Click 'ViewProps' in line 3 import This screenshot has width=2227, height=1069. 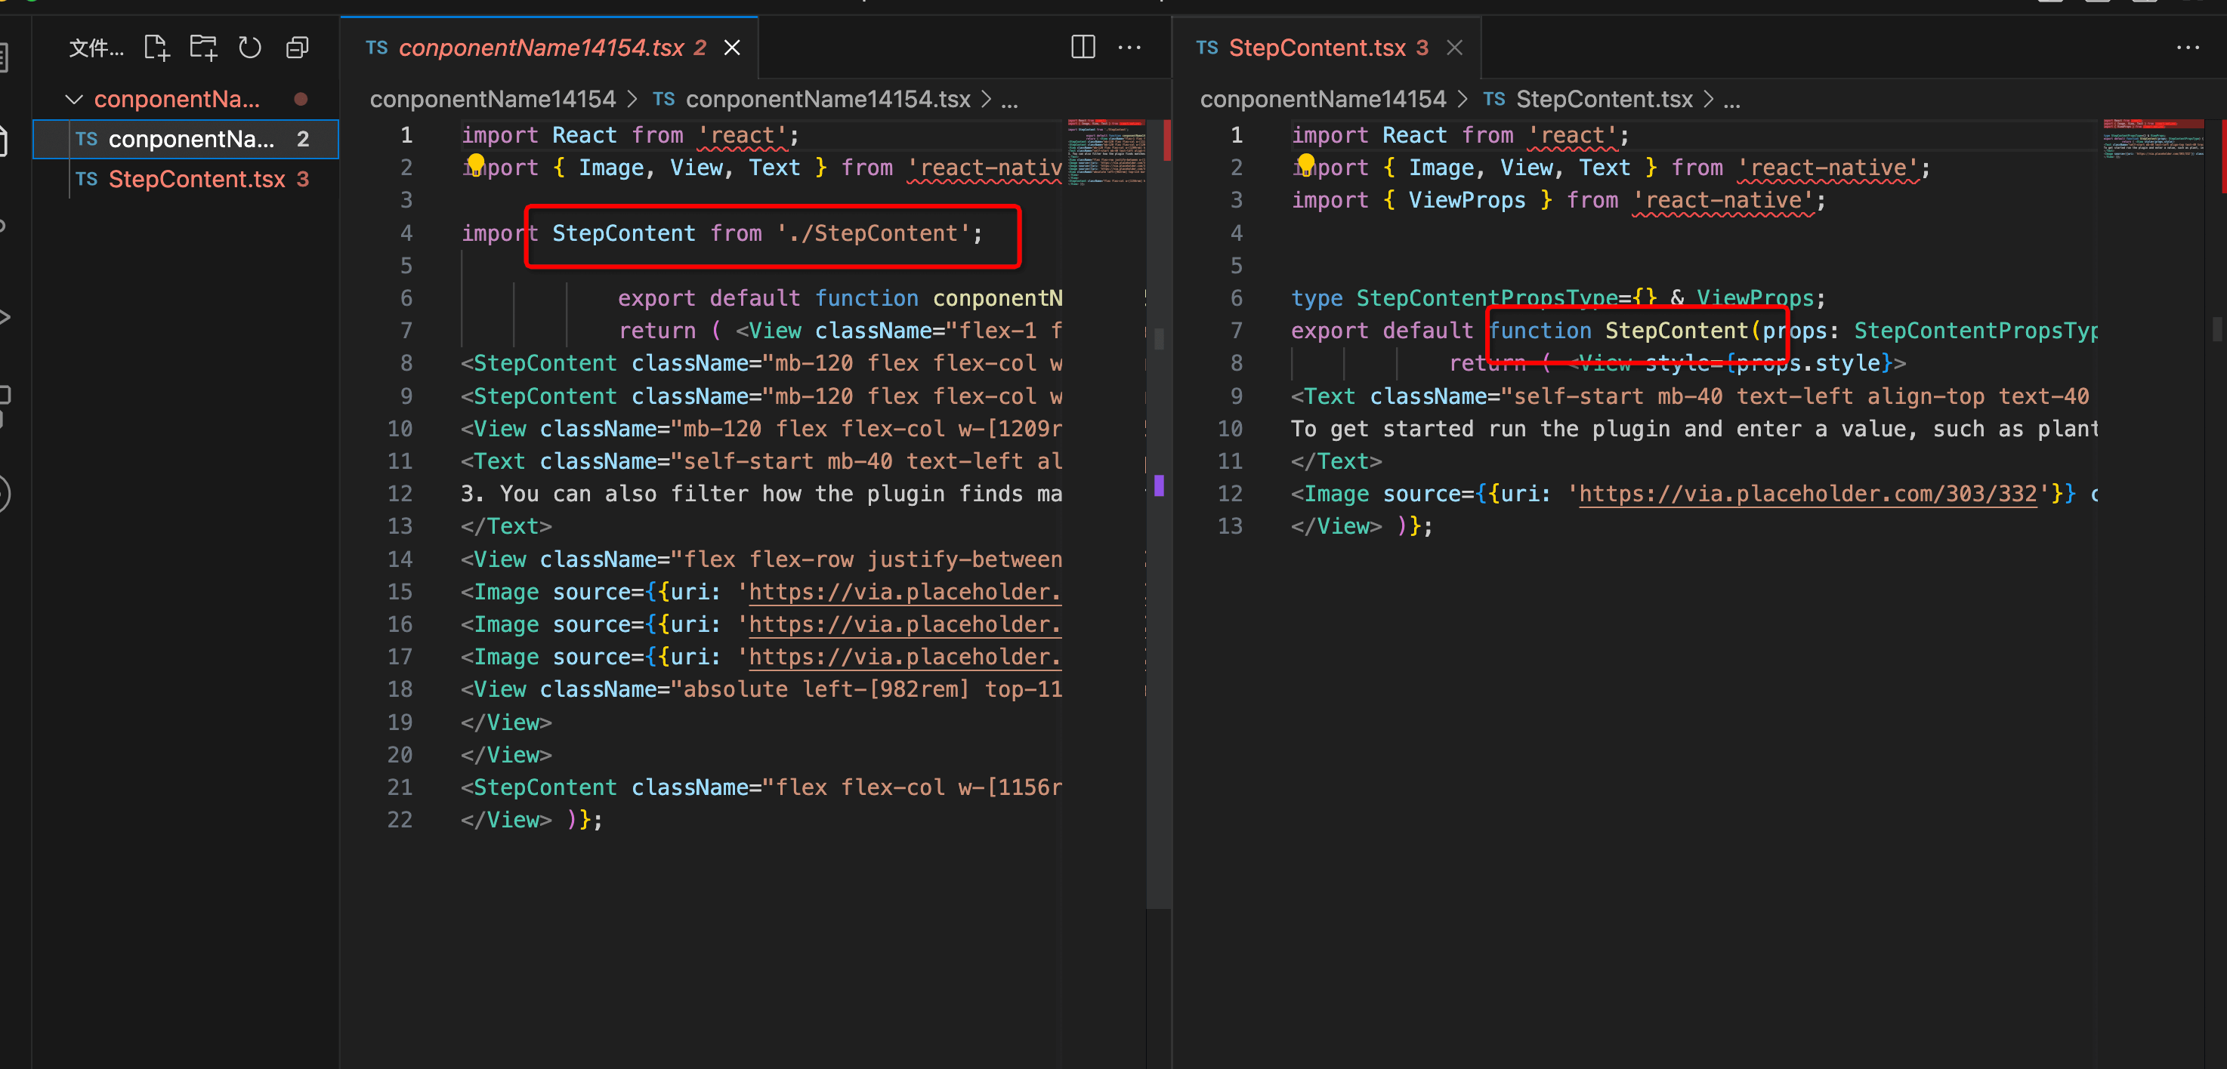tap(1467, 201)
